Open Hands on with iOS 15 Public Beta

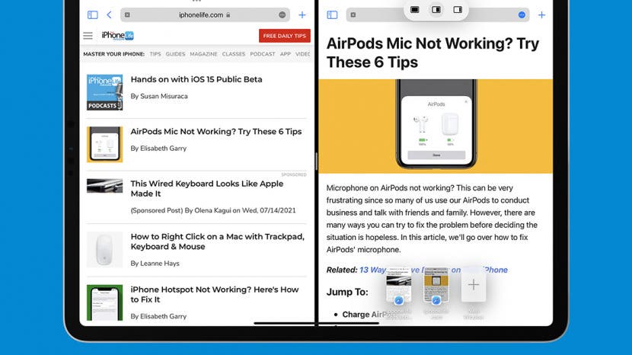click(196, 79)
